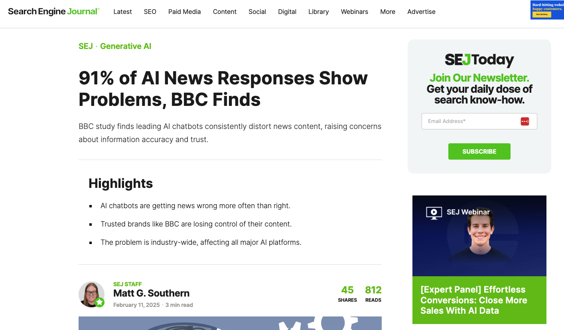
Task: Click the author's profile photo
Action: pyautogui.click(x=91, y=295)
